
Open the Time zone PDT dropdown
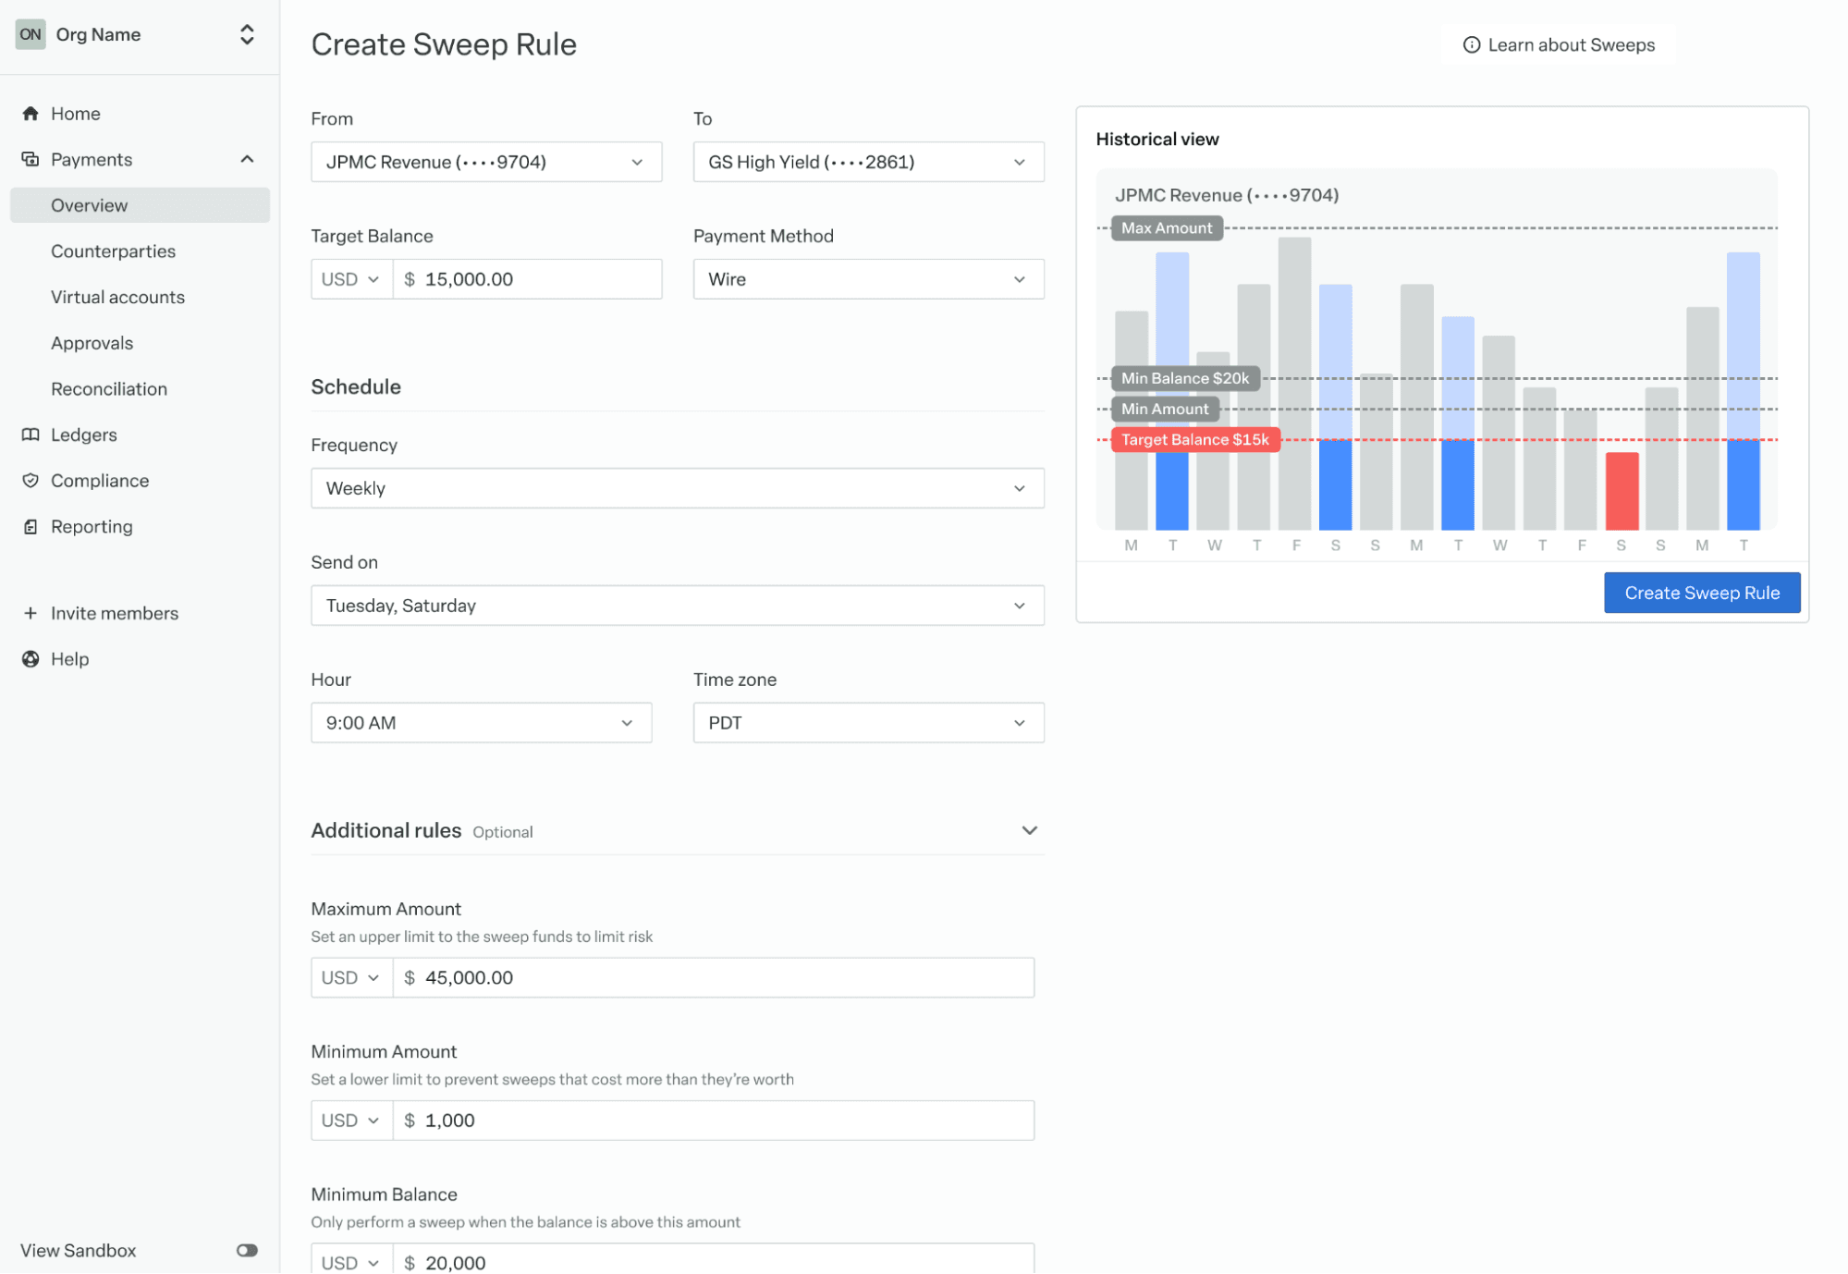click(x=868, y=723)
